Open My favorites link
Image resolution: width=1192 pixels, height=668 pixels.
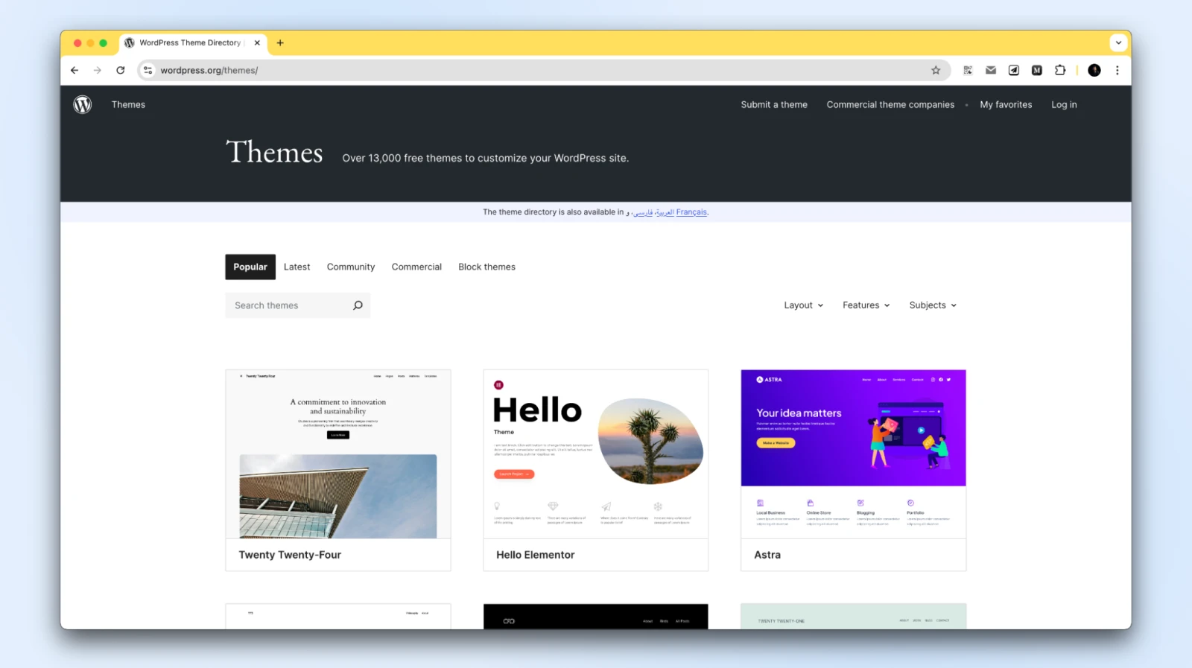click(x=1006, y=104)
